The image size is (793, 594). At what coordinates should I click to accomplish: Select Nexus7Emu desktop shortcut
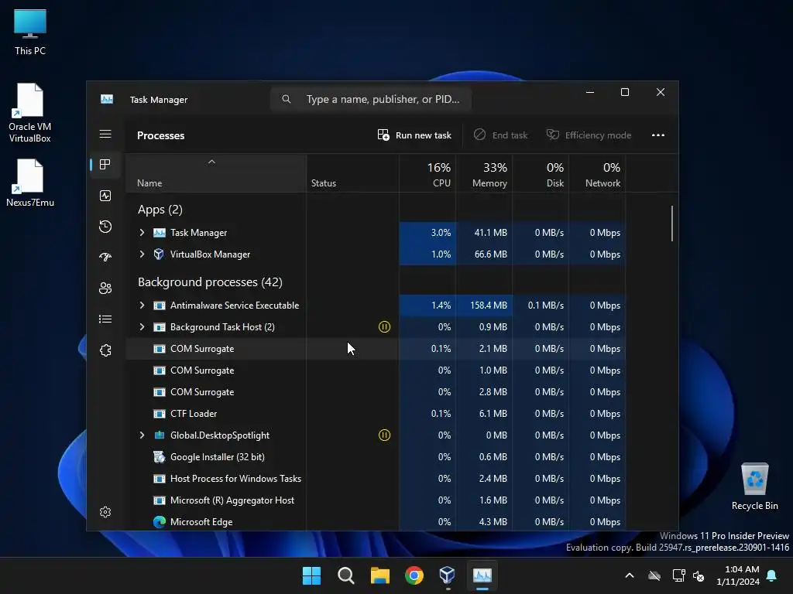pos(30,183)
